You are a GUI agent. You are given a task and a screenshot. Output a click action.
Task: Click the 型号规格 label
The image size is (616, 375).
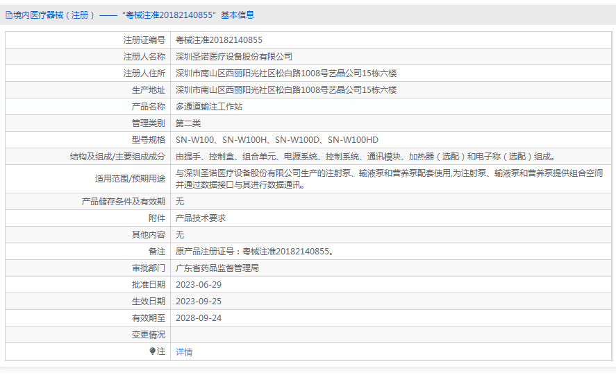149,139
